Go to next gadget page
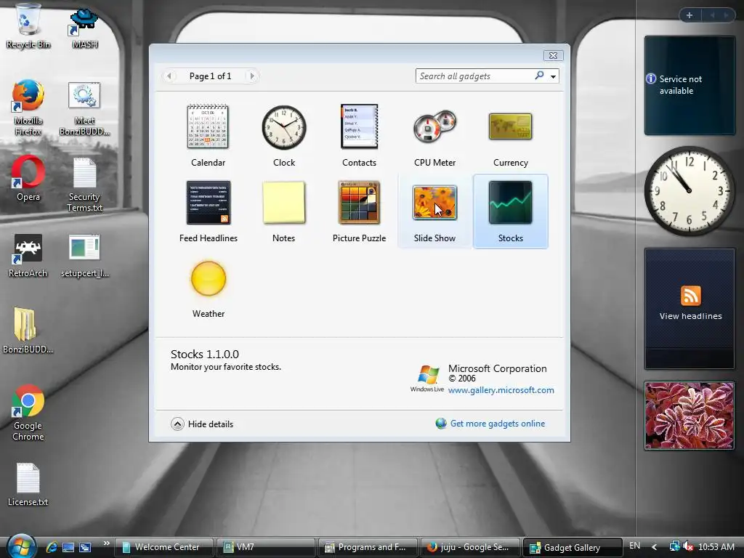744x558 pixels. pyautogui.click(x=252, y=76)
